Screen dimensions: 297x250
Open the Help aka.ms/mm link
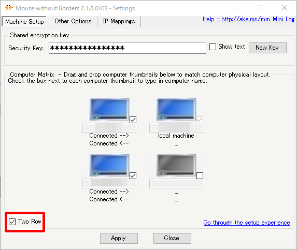(x=236, y=19)
